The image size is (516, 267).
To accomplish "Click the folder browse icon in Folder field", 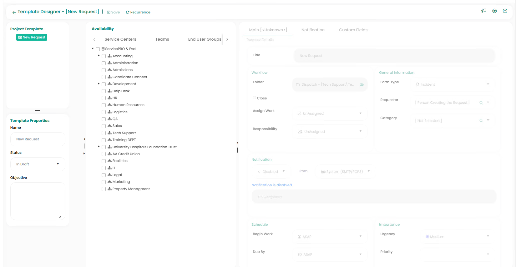I will 362,85.
